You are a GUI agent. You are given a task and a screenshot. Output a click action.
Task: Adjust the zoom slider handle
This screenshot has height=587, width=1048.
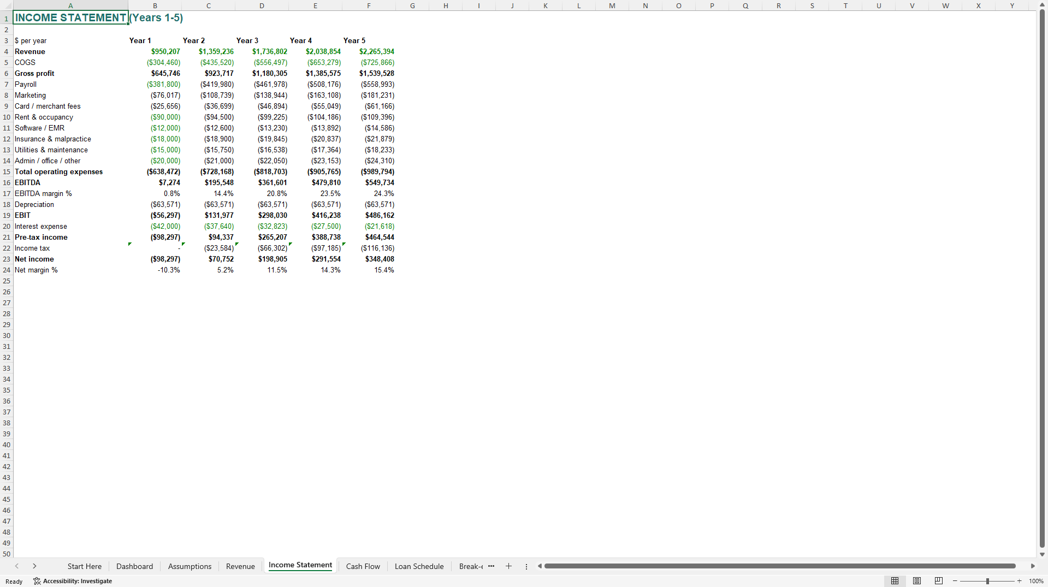click(987, 581)
